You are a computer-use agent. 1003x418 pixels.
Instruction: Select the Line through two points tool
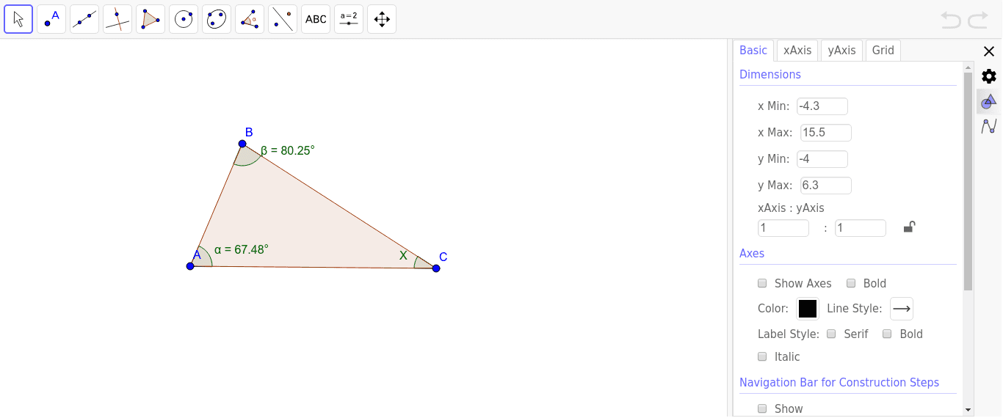(84, 19)
